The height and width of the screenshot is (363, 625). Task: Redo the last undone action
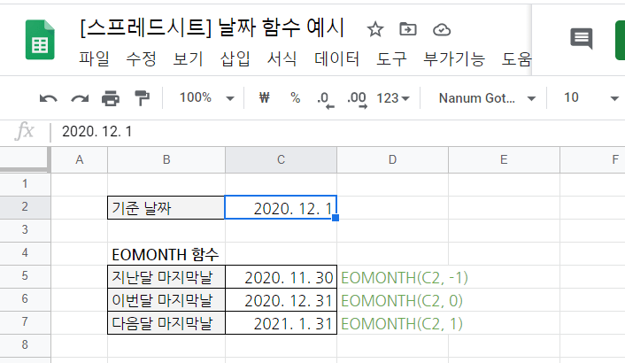point(80,98)
